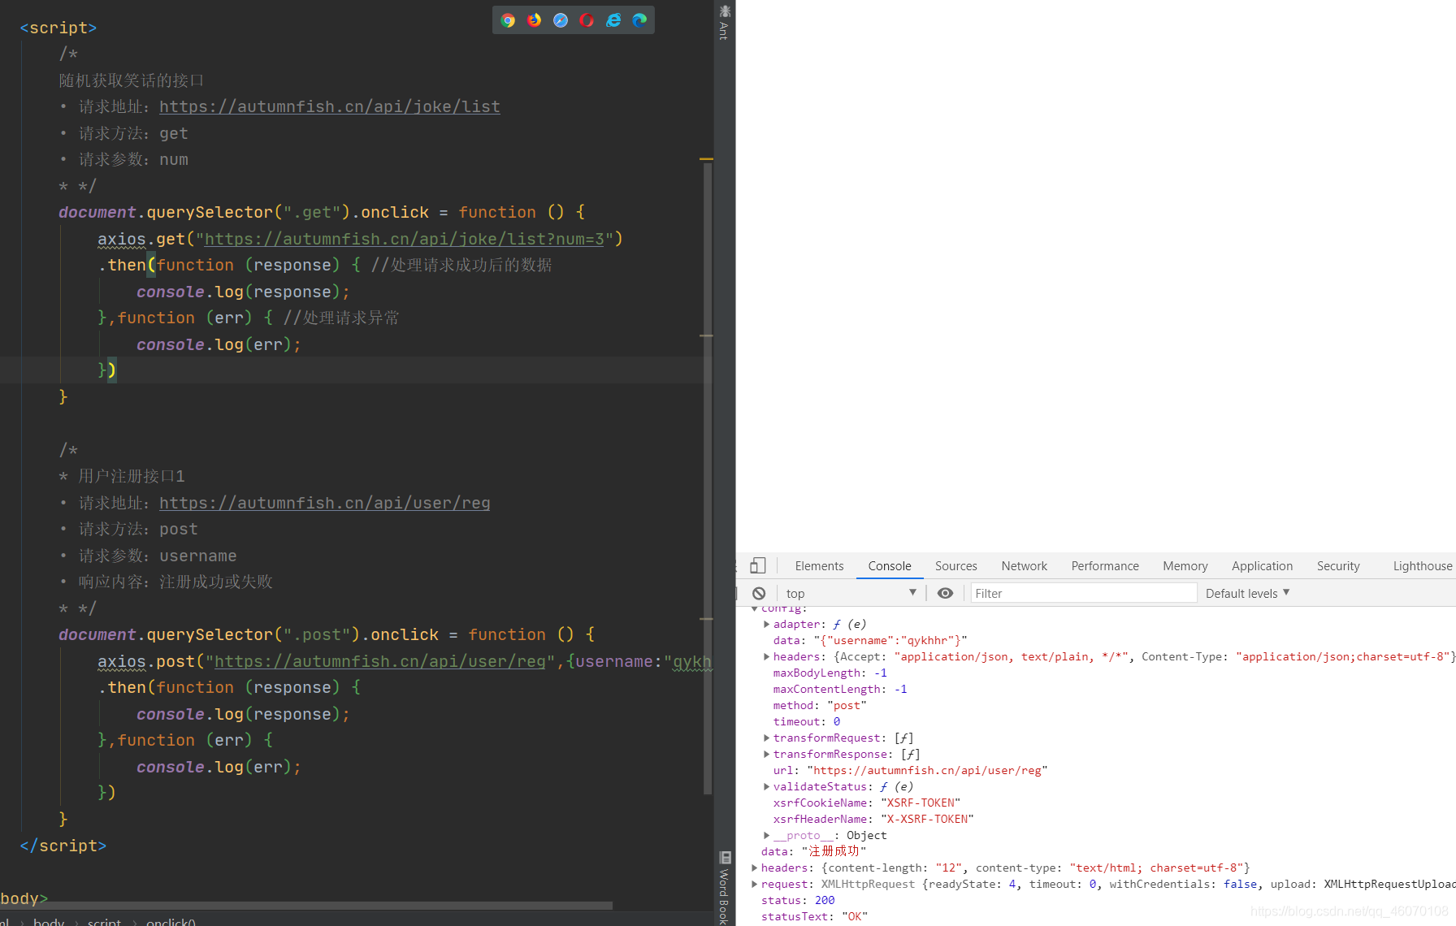Open page in Safari browser icon
The image size is (1456, 926).
tap(561, 20)
